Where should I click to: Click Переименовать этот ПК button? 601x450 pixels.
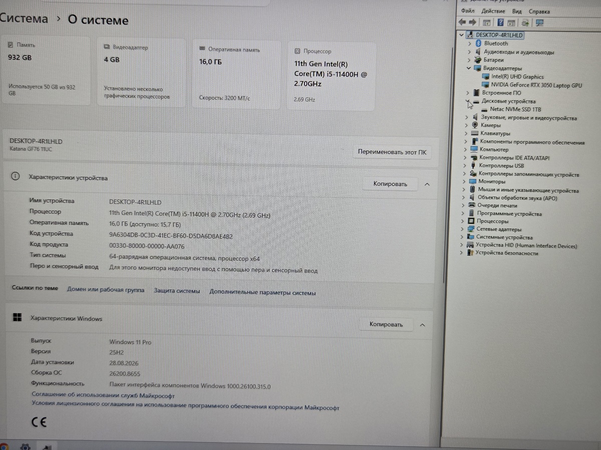[392, 151]
